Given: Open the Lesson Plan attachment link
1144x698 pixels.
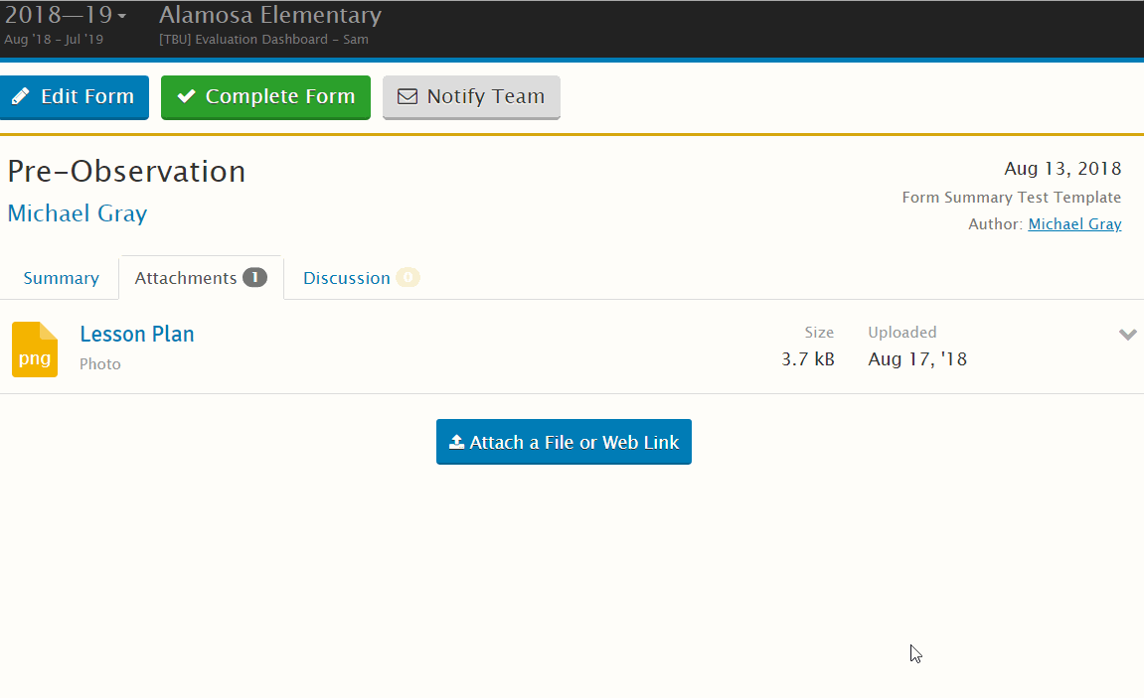Looking at the screenshot, I should 136,334.
